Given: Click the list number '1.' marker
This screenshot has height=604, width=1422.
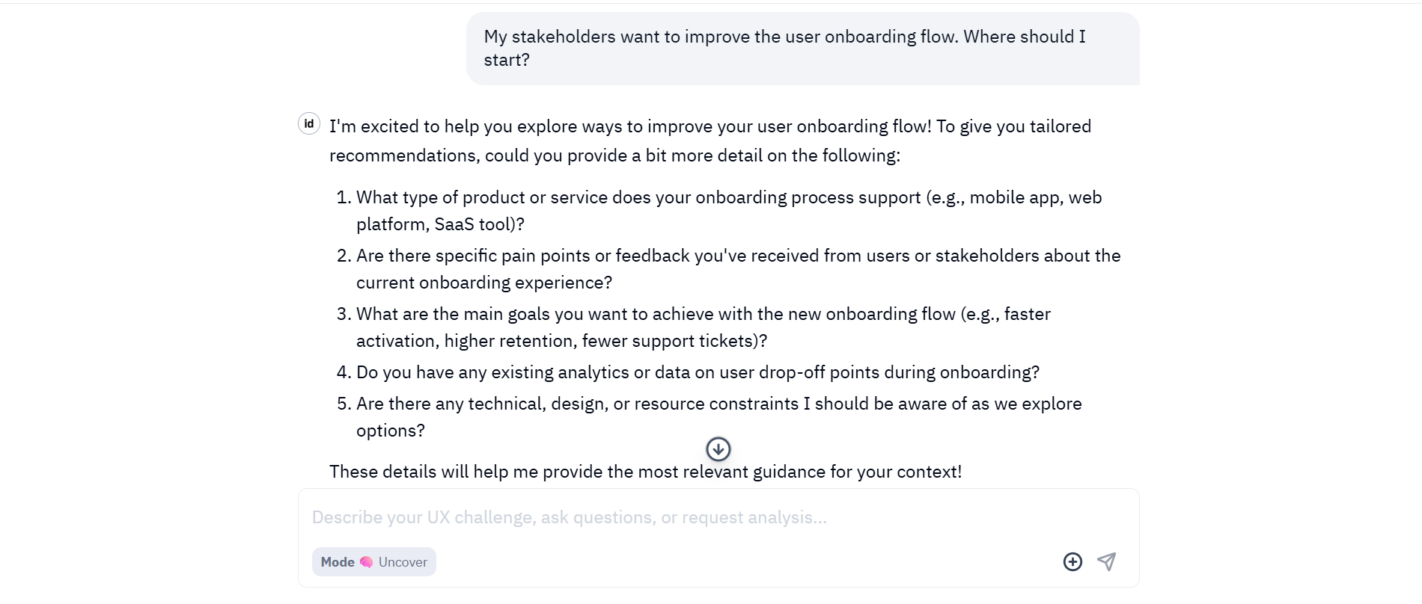Looking at the screenshot, I should (x=344, y=197).
